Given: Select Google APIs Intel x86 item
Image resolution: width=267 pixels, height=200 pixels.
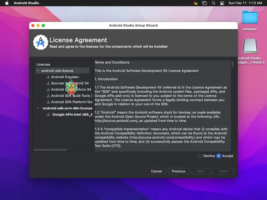Looking at the screenshot, I should [x=72, y=115].
